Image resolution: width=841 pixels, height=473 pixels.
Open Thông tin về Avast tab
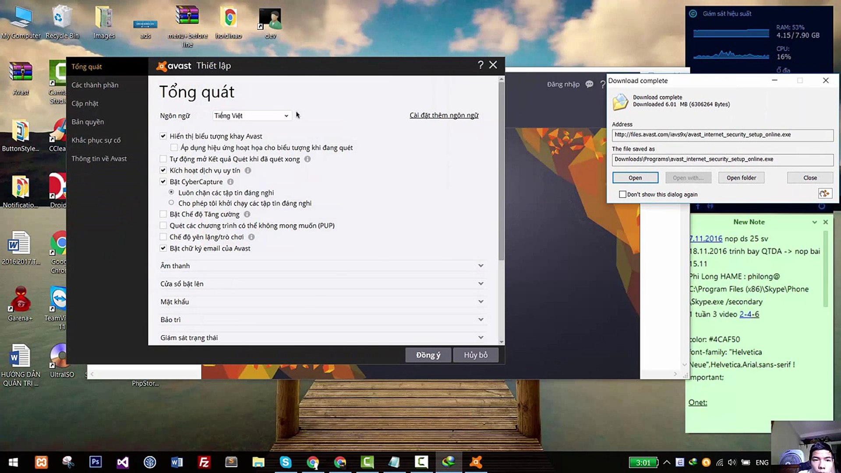[x=107, y=159]
